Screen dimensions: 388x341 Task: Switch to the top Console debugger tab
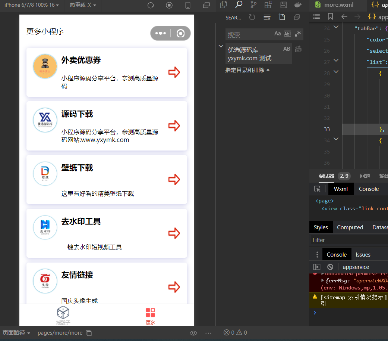pos(369,189)
